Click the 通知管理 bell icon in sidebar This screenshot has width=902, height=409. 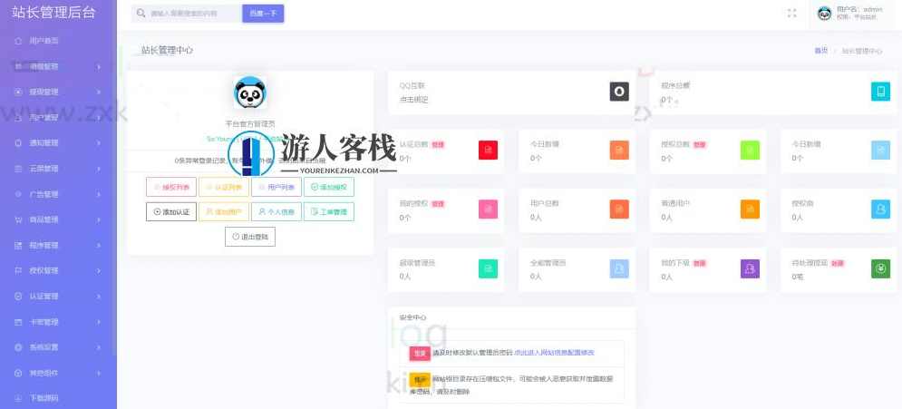point(18,142)
